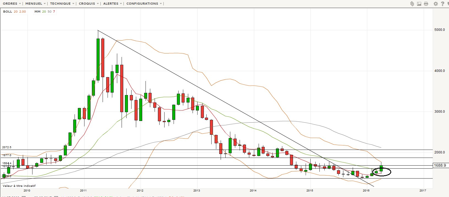The image size is (449, 197).
Task: Click the 2000.0 price axis label
Action: [x=440, y=152]
